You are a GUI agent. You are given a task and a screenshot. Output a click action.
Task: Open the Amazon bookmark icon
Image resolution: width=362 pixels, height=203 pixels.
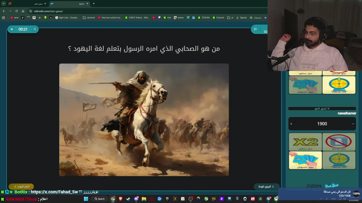coord(34,17)
